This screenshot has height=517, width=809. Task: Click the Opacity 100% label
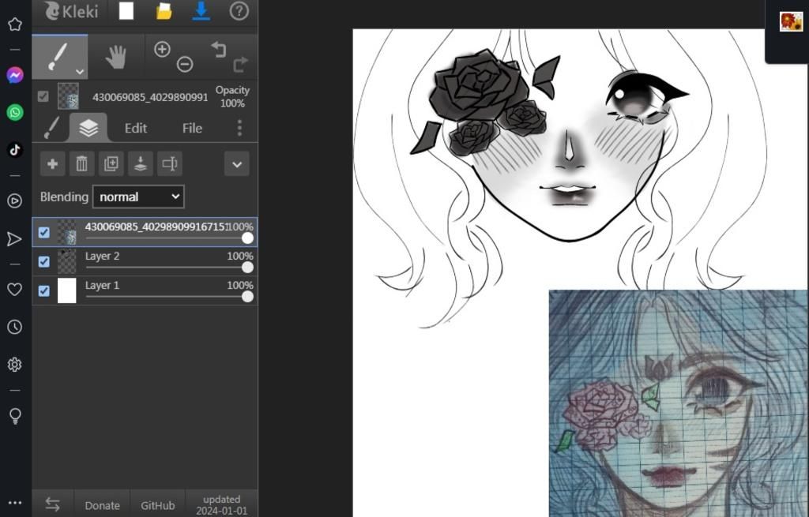tap(232, 96)
